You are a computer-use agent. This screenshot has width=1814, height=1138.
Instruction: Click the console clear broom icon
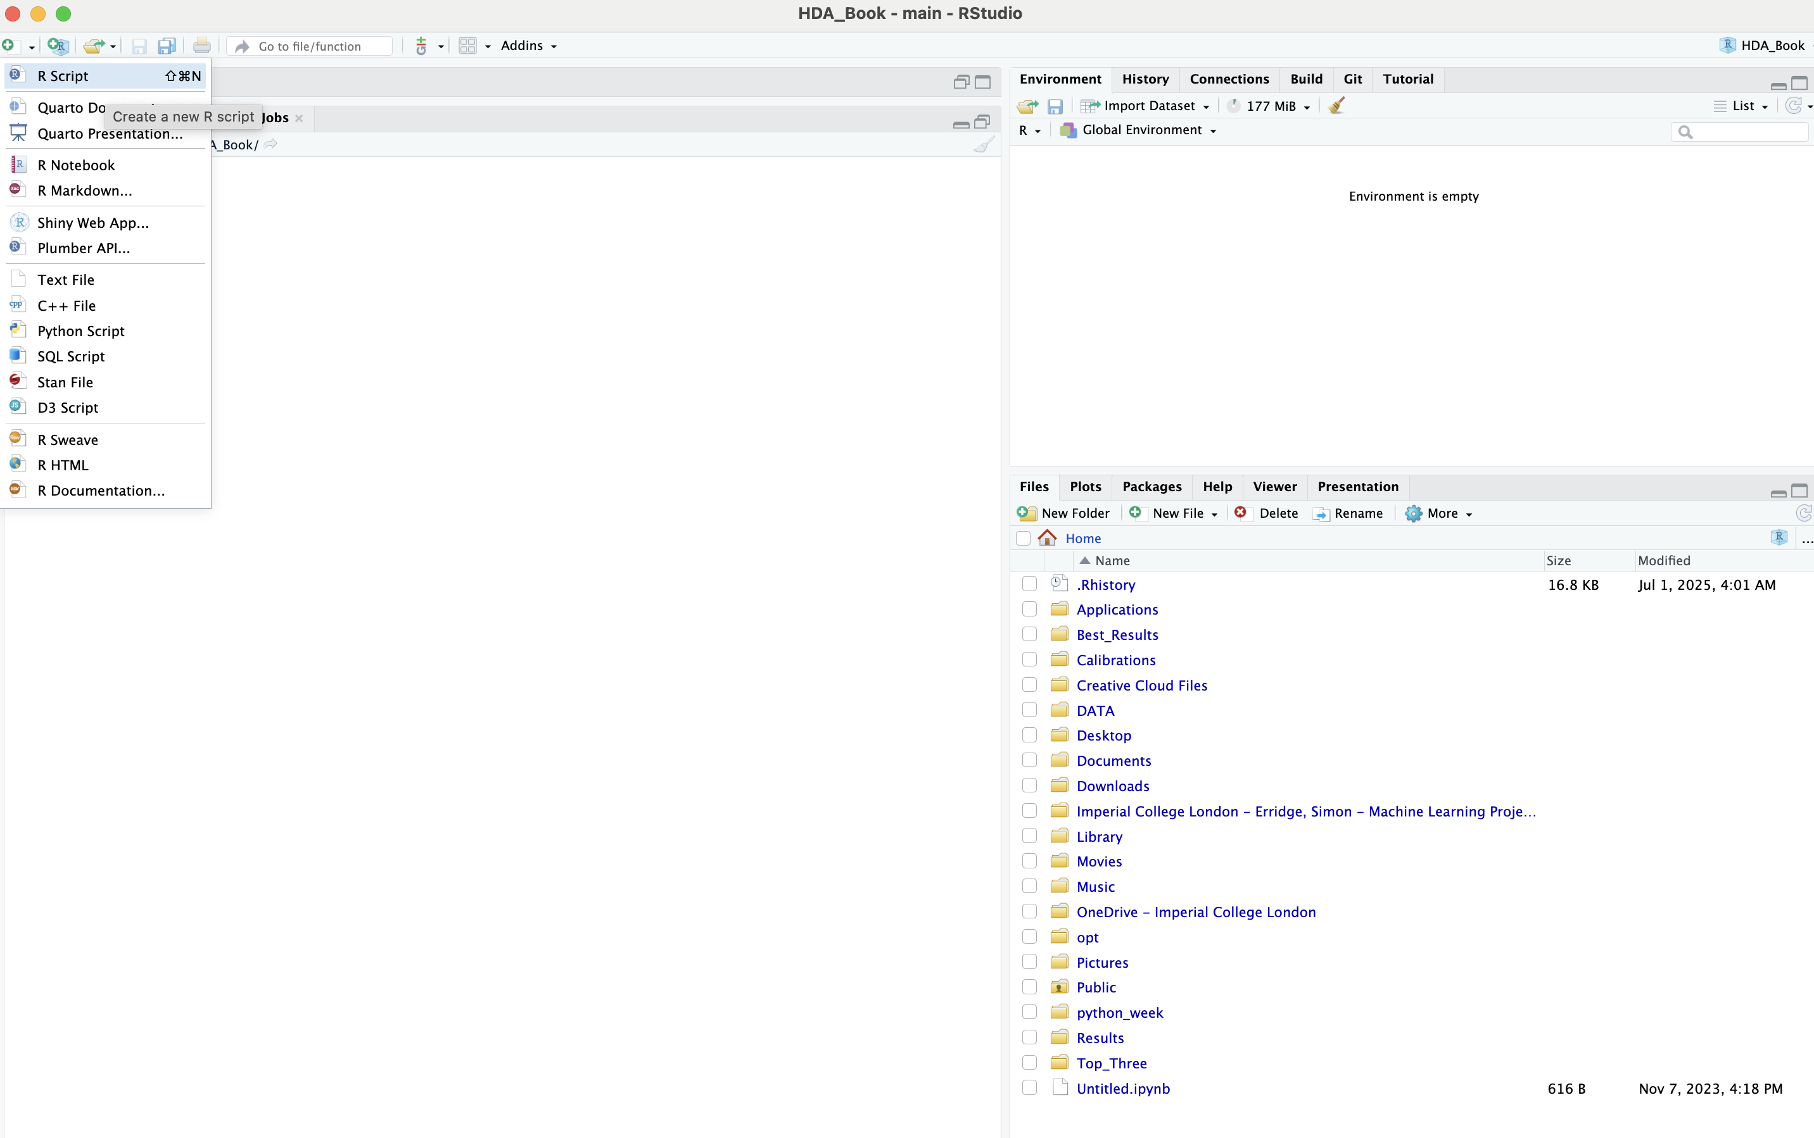click(984, 144)
